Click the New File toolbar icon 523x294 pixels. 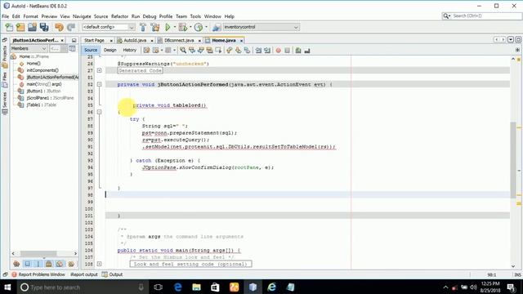click(9, 27)
